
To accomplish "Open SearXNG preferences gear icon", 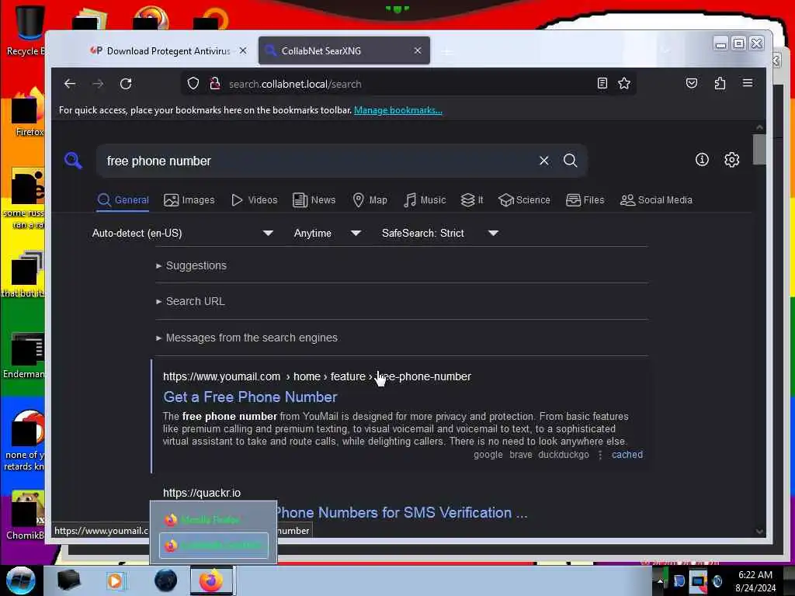I will click(731, 160).
